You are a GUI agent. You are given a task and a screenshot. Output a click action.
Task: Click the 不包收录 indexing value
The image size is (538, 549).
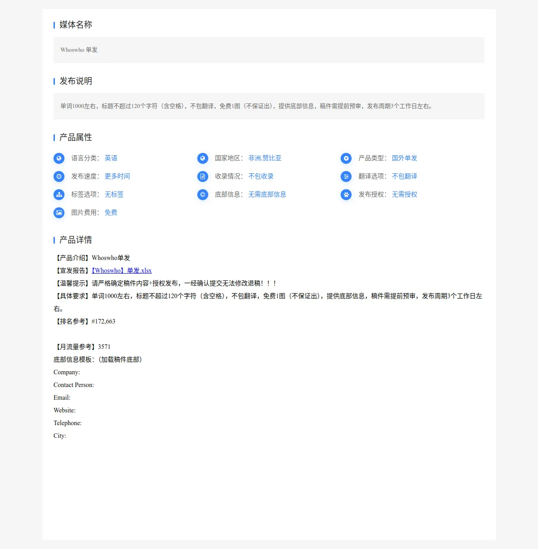261,176
